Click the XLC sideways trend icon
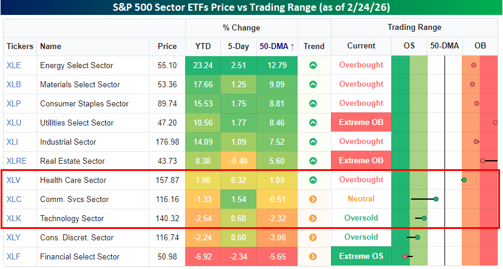The width and height of the screenshot is (503, 269). (313, 199)
